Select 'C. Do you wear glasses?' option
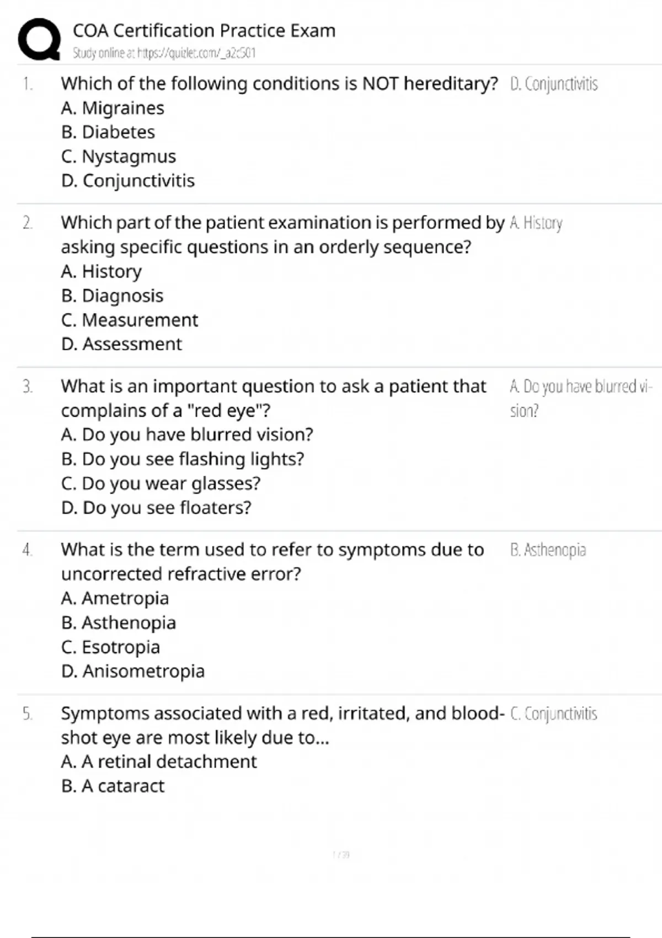Viewport: 662px width, 938px height. 161,483
